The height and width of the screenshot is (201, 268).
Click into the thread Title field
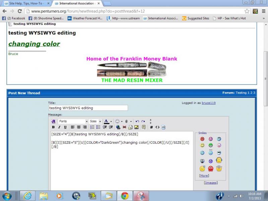pyautogui.click(x=88, y=108)
